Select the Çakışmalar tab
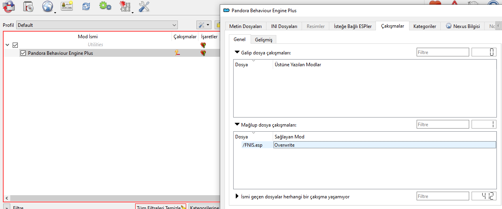The width and height of the screenshot is (502, 209). [393, 26]
